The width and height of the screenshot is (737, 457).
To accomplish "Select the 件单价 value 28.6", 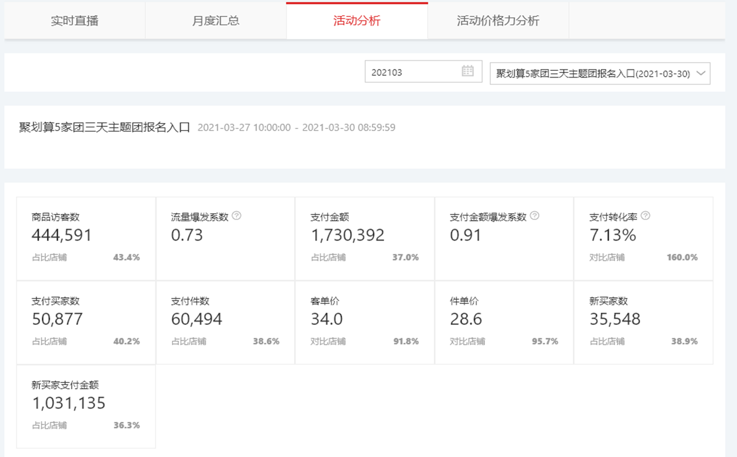I will click(x=466, y=319).
